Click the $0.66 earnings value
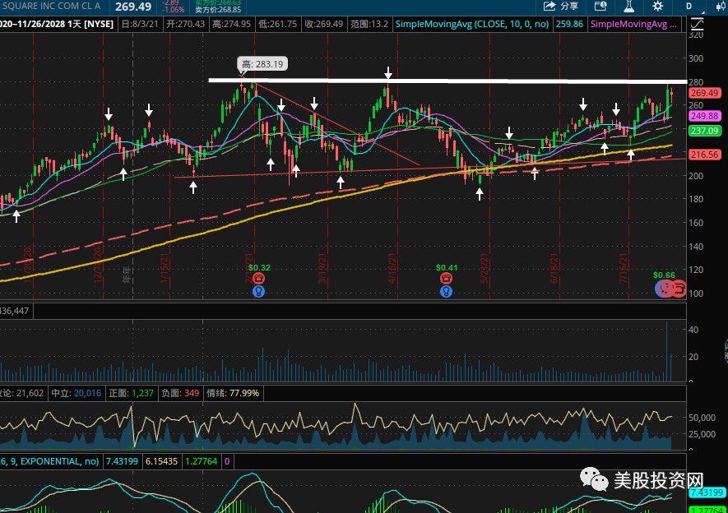This screenshot has height=513, width=728. (x=664, y=275)
